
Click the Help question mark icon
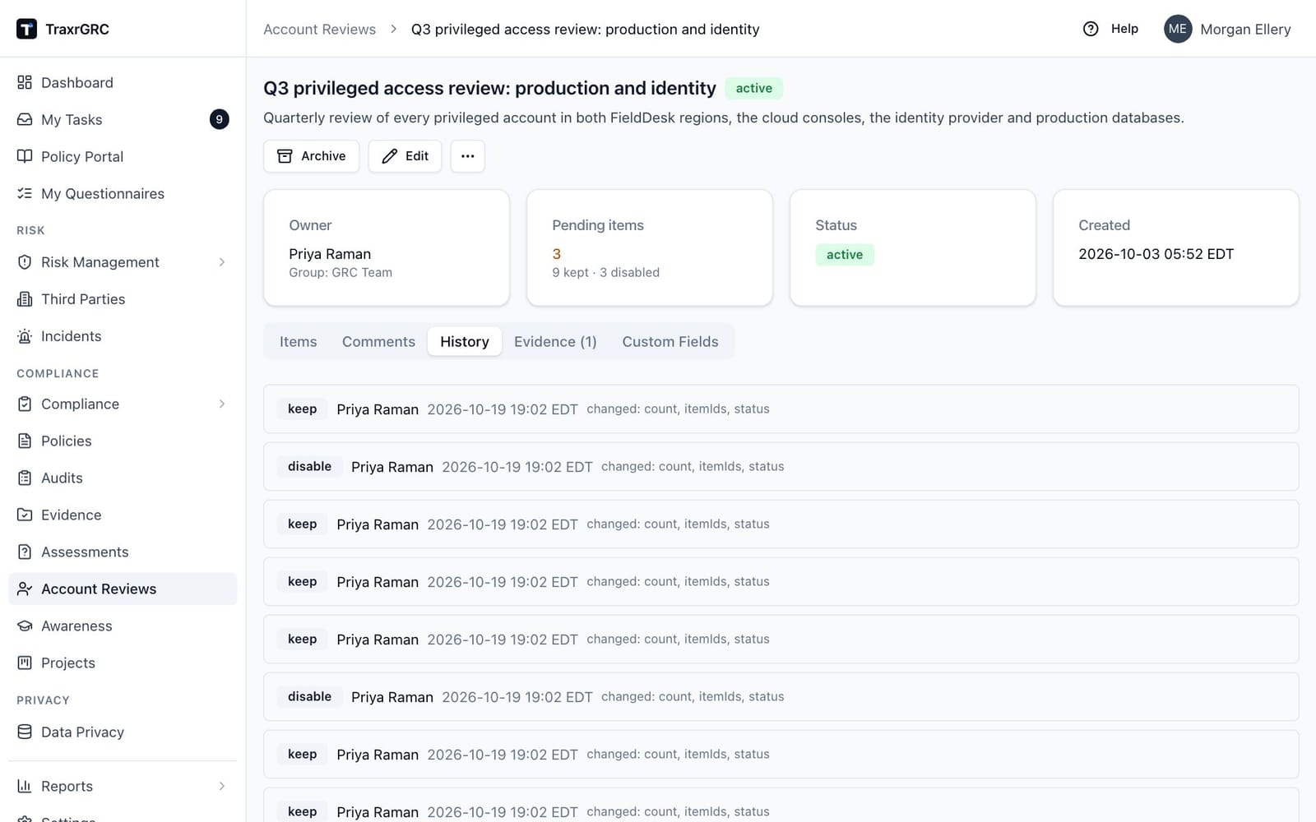(1091, 29)
